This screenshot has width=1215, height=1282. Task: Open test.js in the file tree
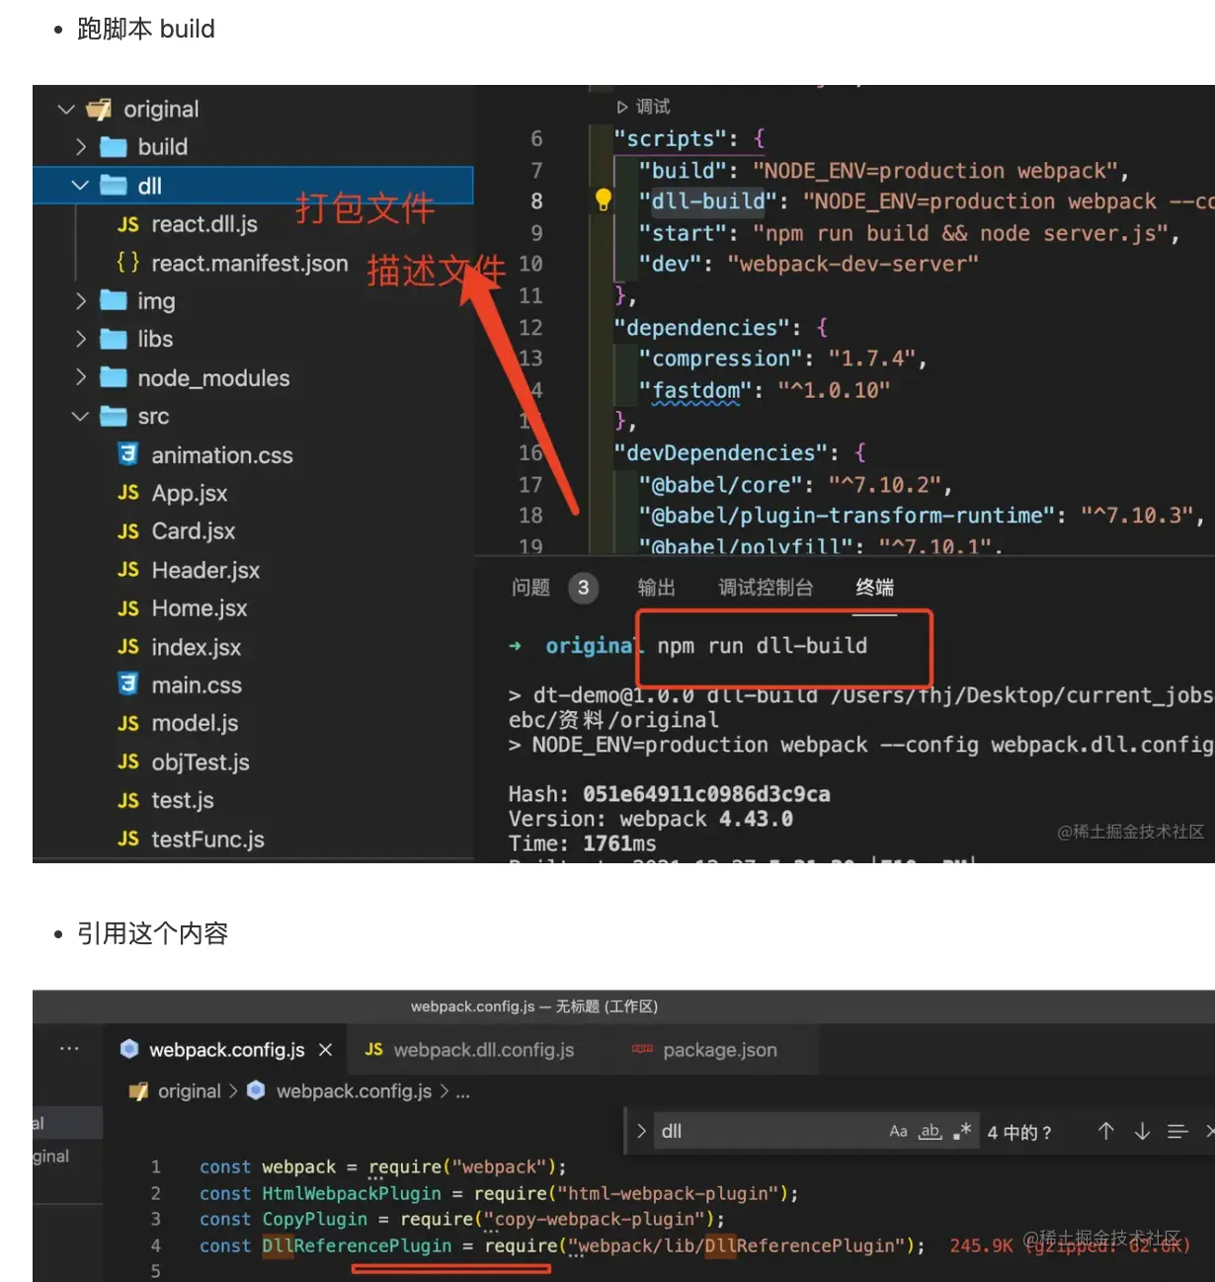coord(183,800)
